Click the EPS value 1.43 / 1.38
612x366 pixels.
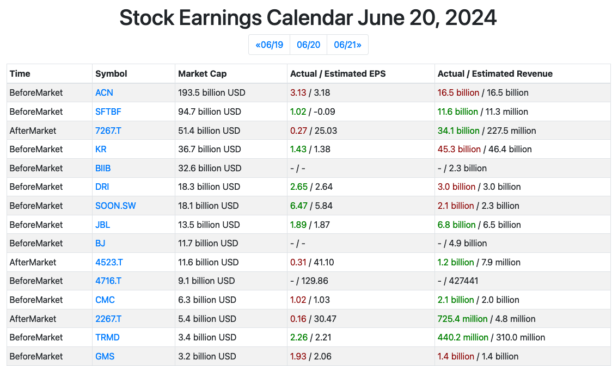(x=310, y=150)
